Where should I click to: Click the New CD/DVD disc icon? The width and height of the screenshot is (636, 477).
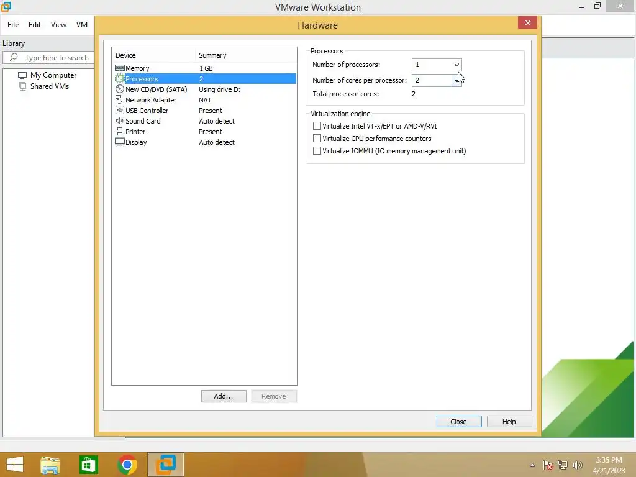coord(120,89)
